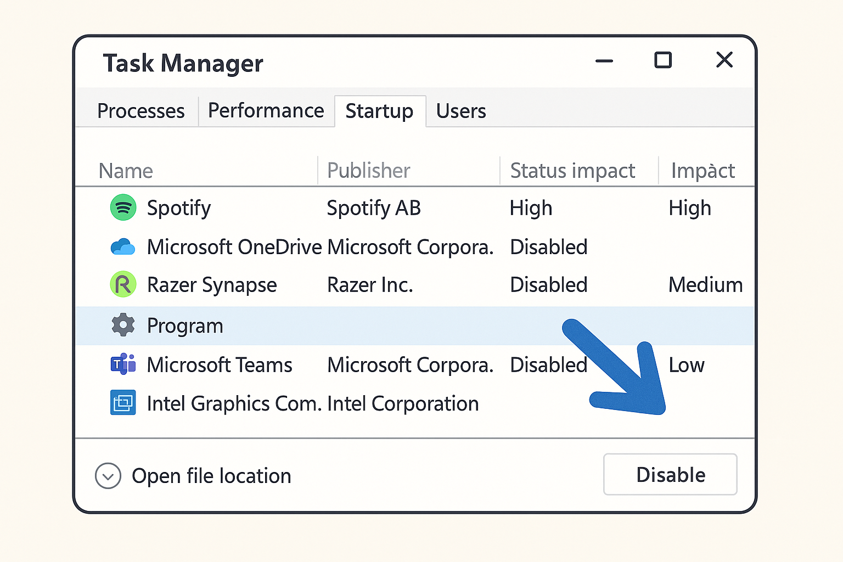The image size is (843, 562).
Task: Expand the Open file location chevron
Action: tap(108, 476)
